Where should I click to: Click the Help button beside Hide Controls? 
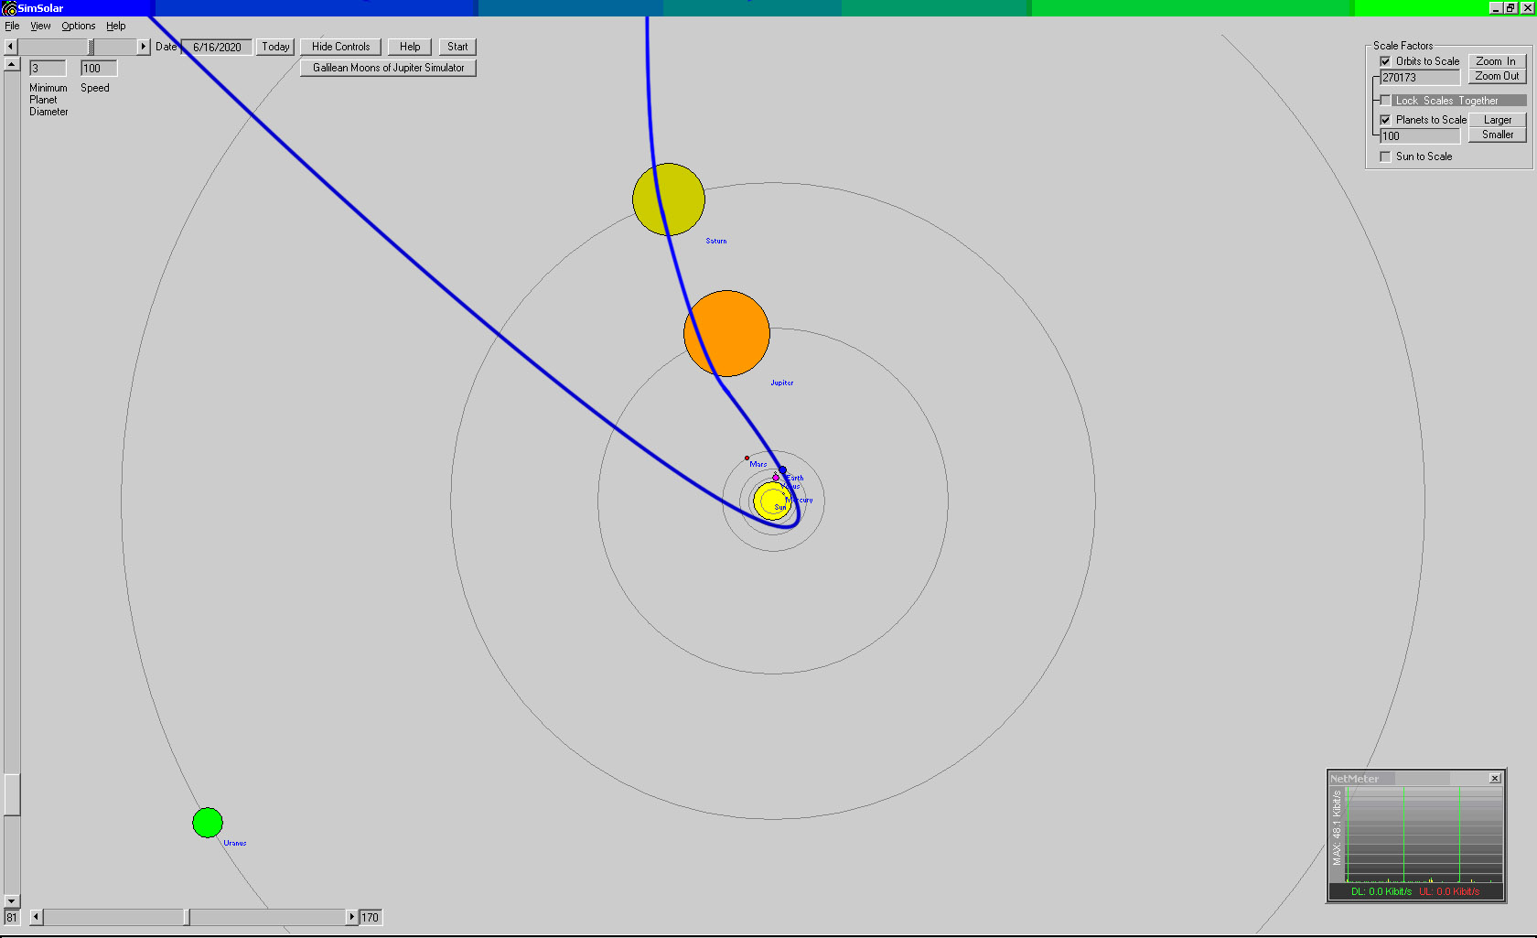click(x=410, y=47)
